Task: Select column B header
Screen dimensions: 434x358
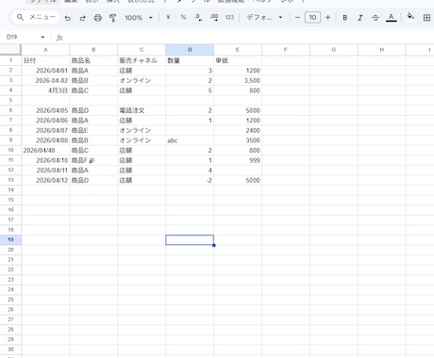Action: tap(93, 50)
